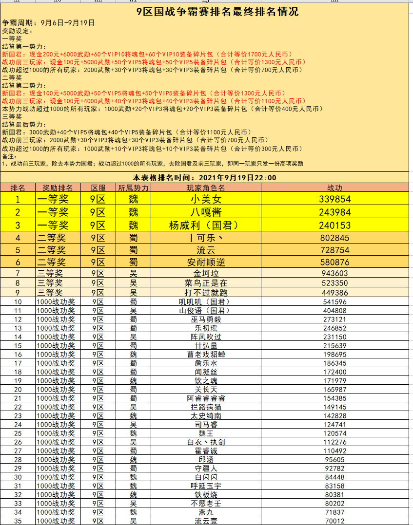Select the 饮之魂 cell
The width and height of the screenshot is (413, 525).
pyautogui.click(x=206, y=380)
